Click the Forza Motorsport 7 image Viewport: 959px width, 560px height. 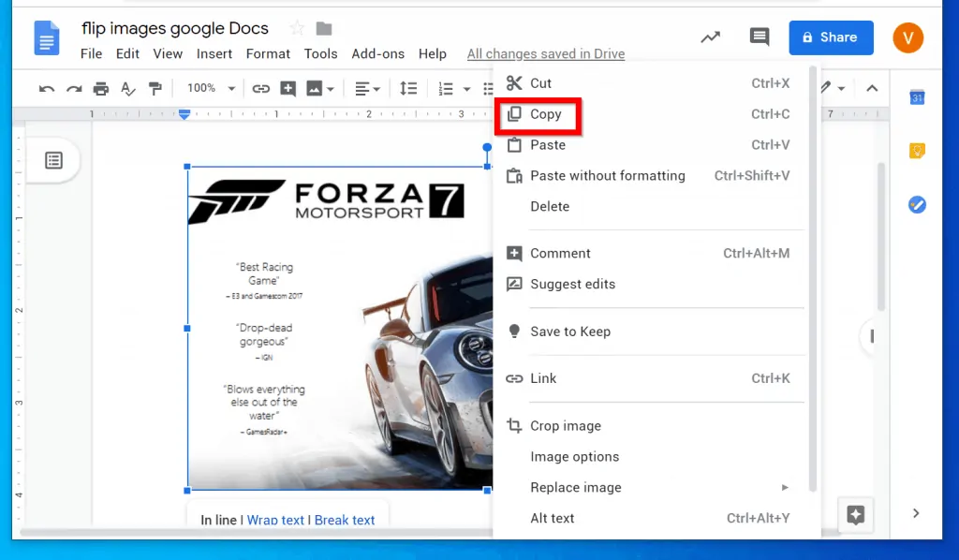point(340,329)
